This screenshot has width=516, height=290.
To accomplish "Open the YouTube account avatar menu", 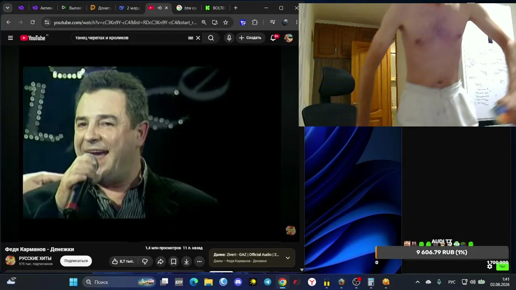I will coord(288,38).
